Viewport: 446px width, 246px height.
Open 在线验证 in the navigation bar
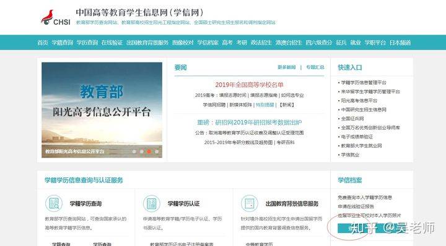pos(111,43)
